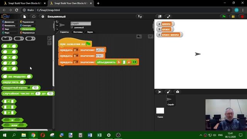The image size is (247, 139).
Task: Select the full rotation style button
Action: pyautogui.click(x=57, y=22)
